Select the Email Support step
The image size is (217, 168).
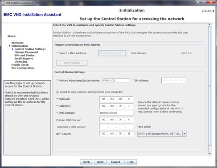click(24, 59)
